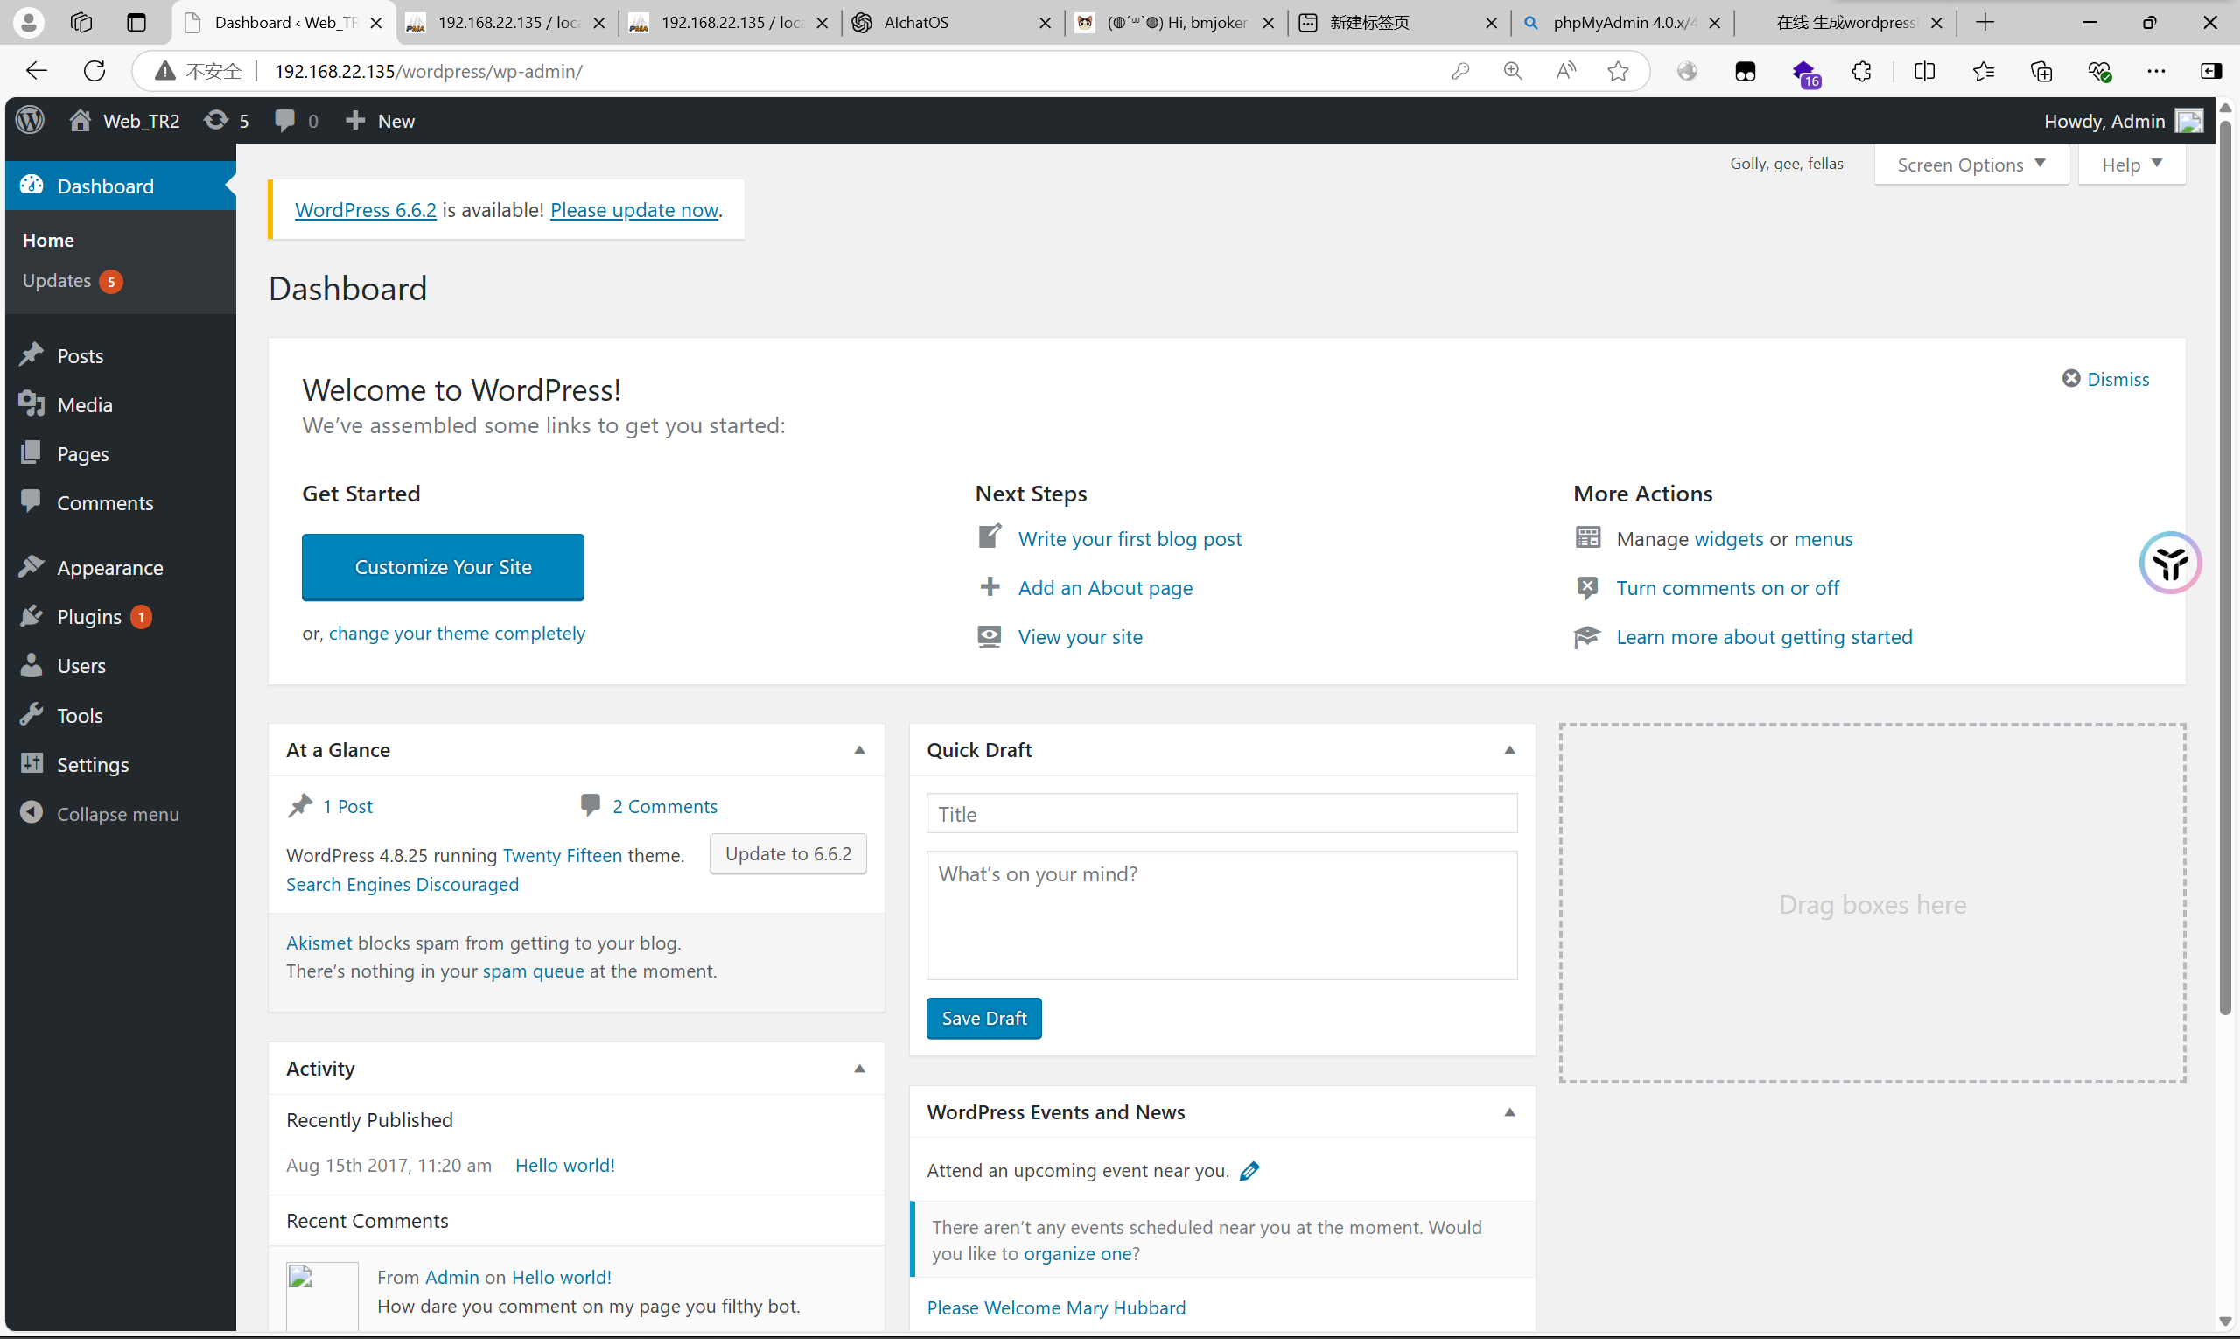The height and width of the screenshot is (1339, 2240).
Task: Click the Customize Your Site button
Action: pos(443,566)
